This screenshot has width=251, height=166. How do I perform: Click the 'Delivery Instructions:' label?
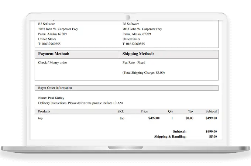[53, 103]
